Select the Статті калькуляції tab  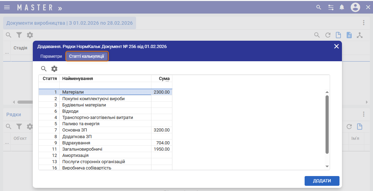click(87, 56)
